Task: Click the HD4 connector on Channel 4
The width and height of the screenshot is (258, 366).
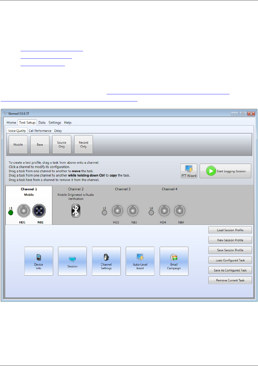Action: (x=164, y=211)
